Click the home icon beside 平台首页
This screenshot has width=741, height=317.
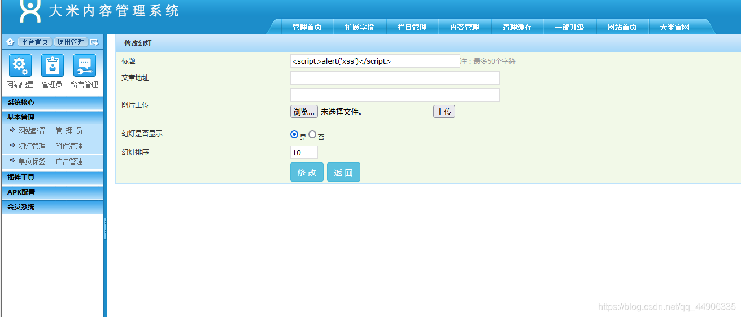point(10,42)
